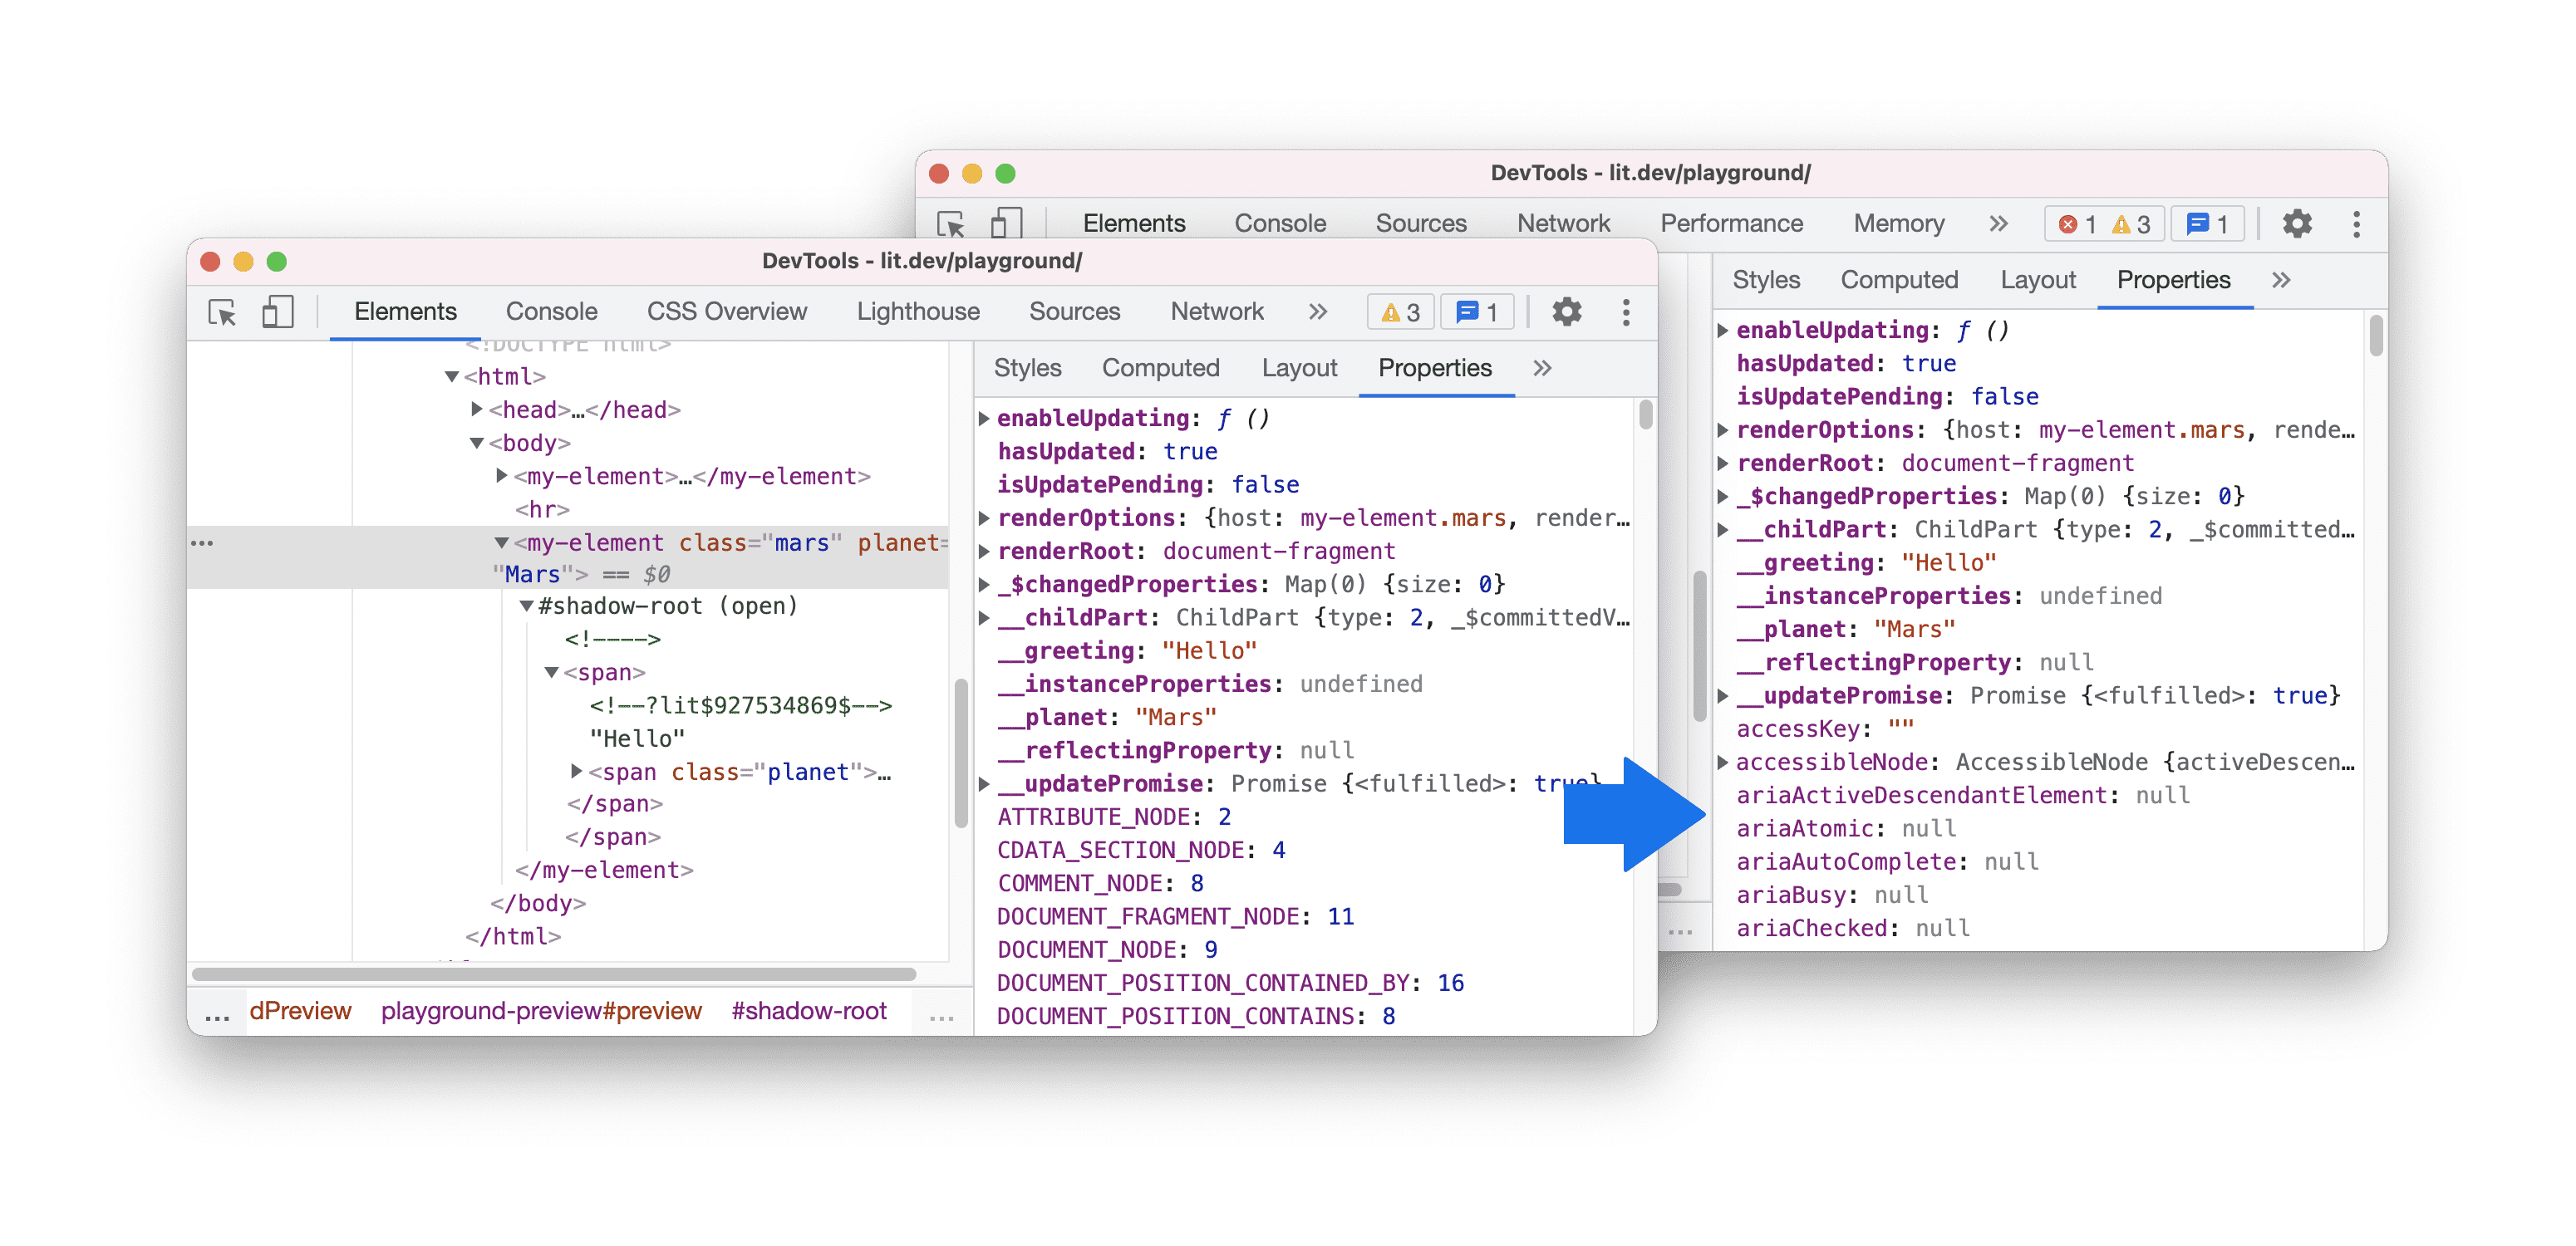Click the Elements panel tab
Viewport: 2576px width, 1246px height.
coord(402,311)
